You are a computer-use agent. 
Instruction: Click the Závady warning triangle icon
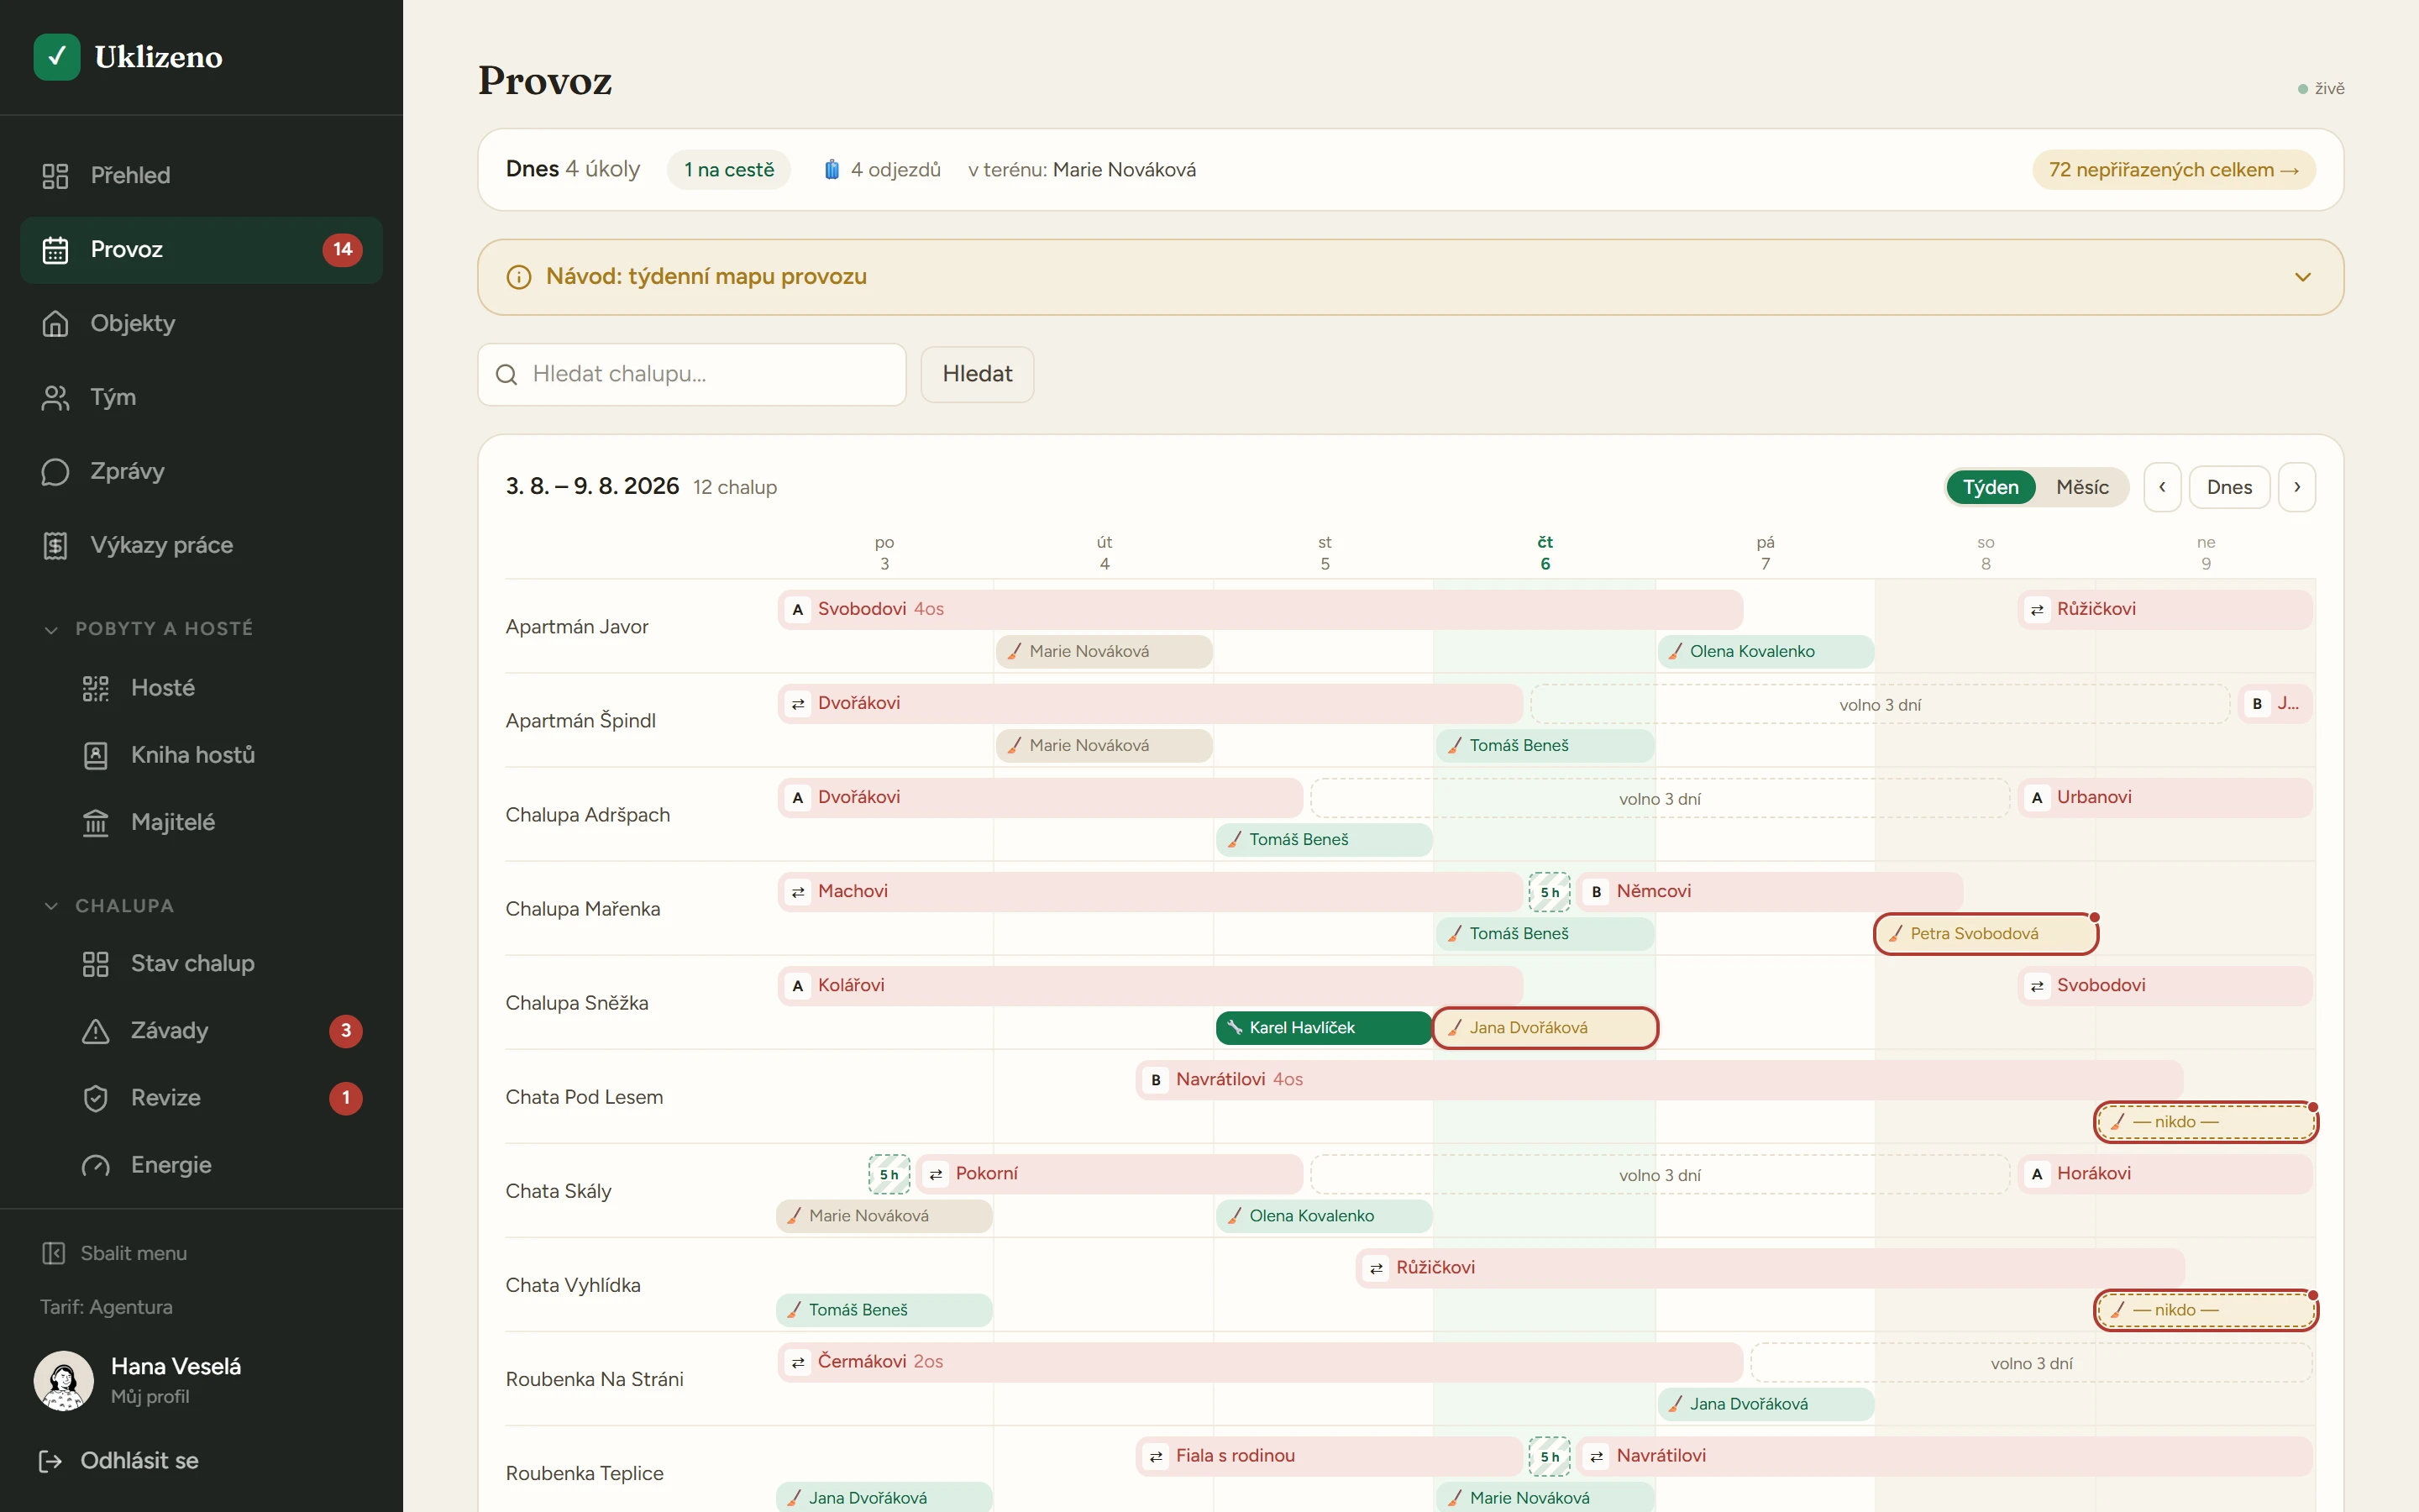[x=95, y=1031]
